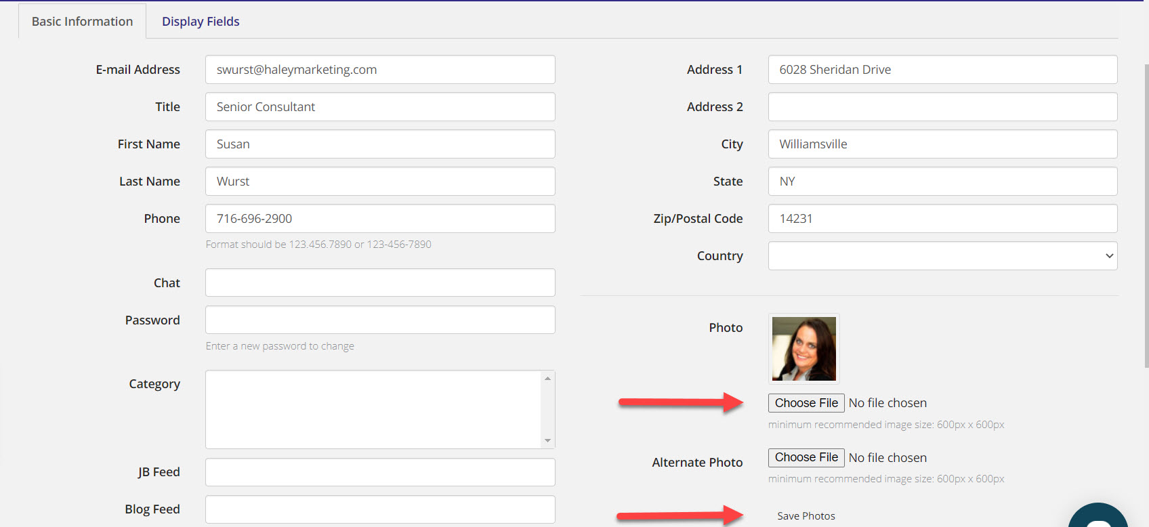This screenshot has width=1149, height=527.
Task: Click the Category list scroll up arrow
Action: 547,378
